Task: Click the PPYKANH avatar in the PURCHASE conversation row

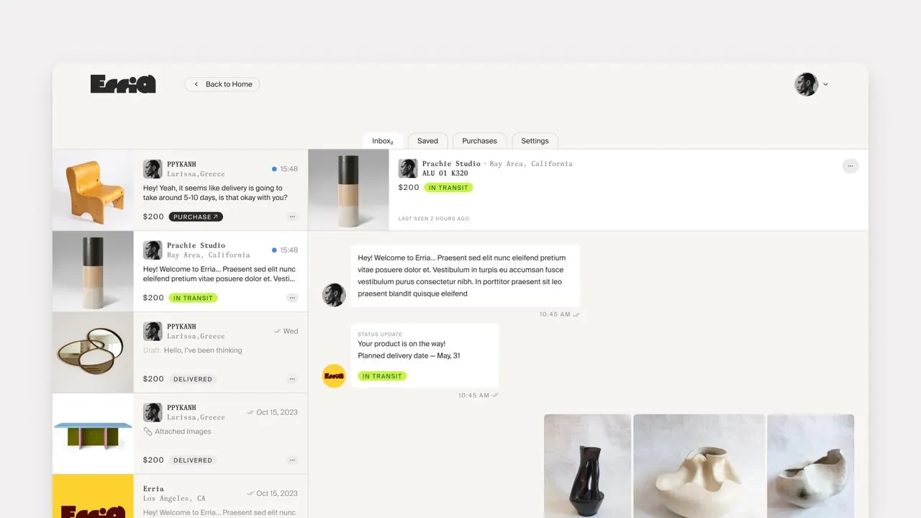Action: 153,169
